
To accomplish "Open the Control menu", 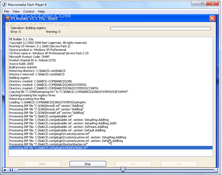I will click(29, 11).
